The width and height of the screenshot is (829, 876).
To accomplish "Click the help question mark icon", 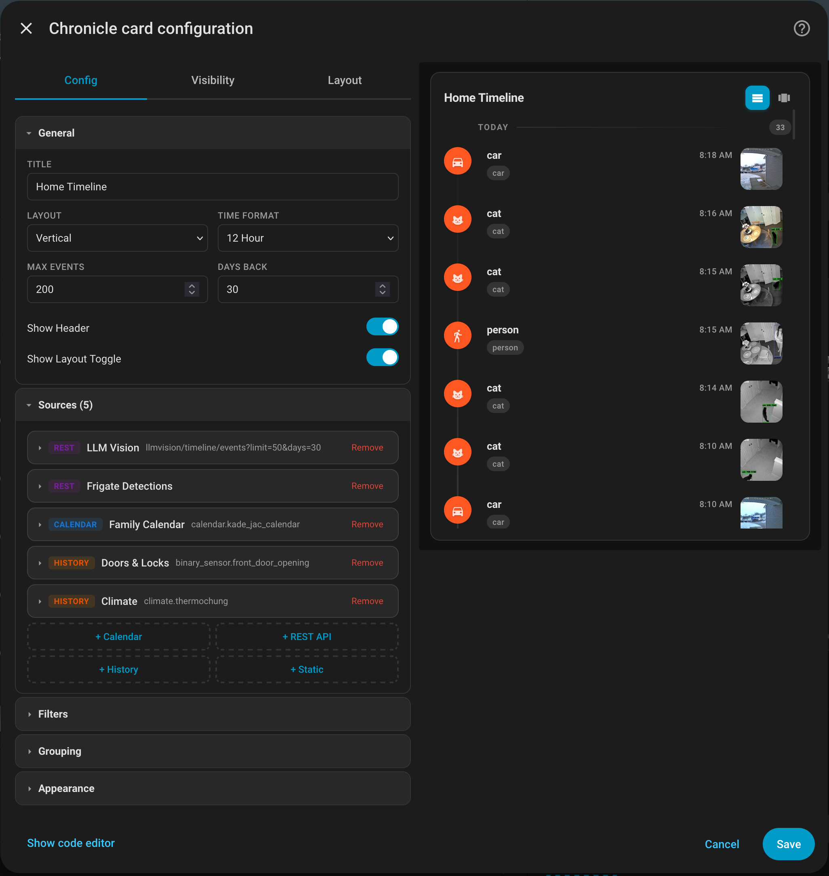I will pyautogui.click(x=802, y=28).
